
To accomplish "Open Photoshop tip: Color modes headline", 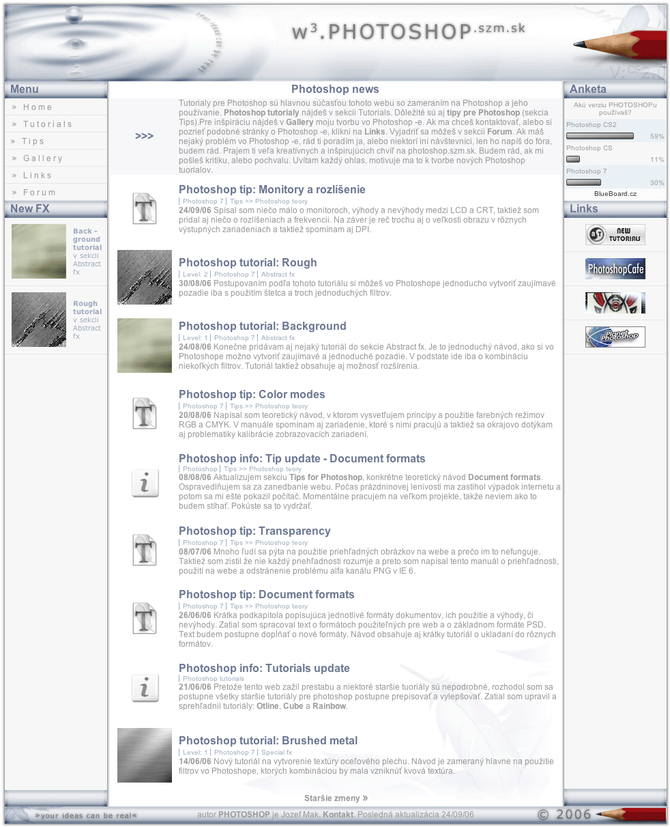I will click(x=252, y=395).
